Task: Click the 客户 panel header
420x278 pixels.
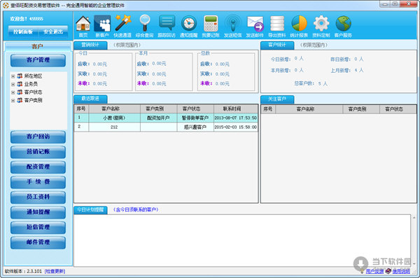Action: (38, 47)
